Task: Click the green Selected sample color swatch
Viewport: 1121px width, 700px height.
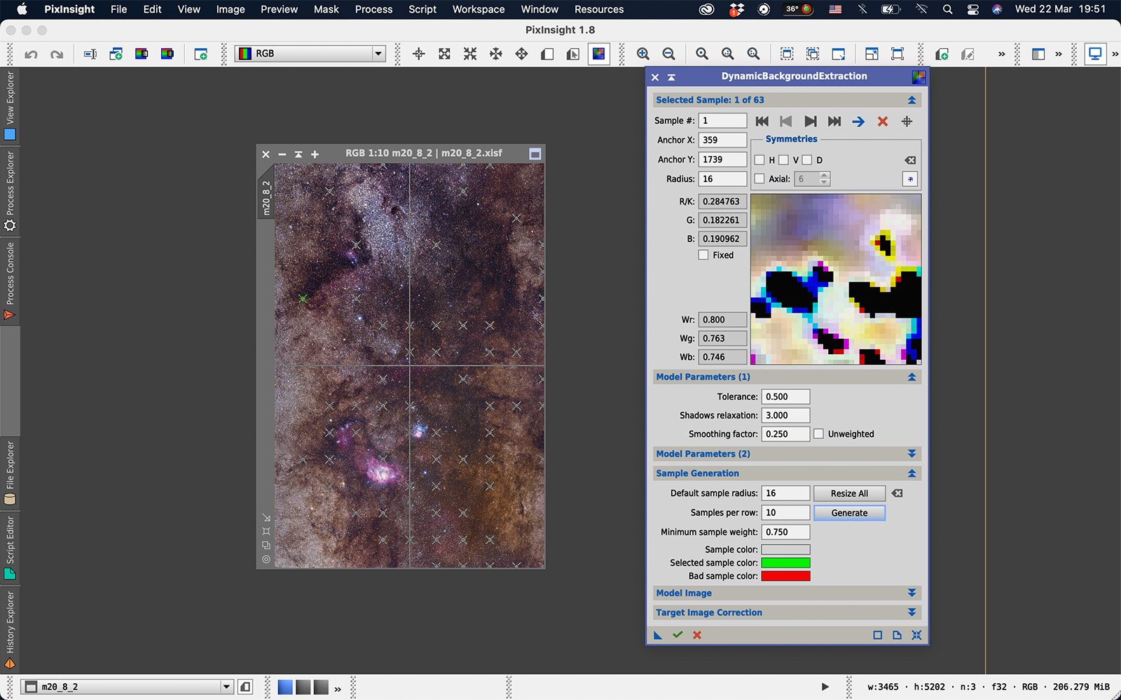Action: tap(786, 562)
